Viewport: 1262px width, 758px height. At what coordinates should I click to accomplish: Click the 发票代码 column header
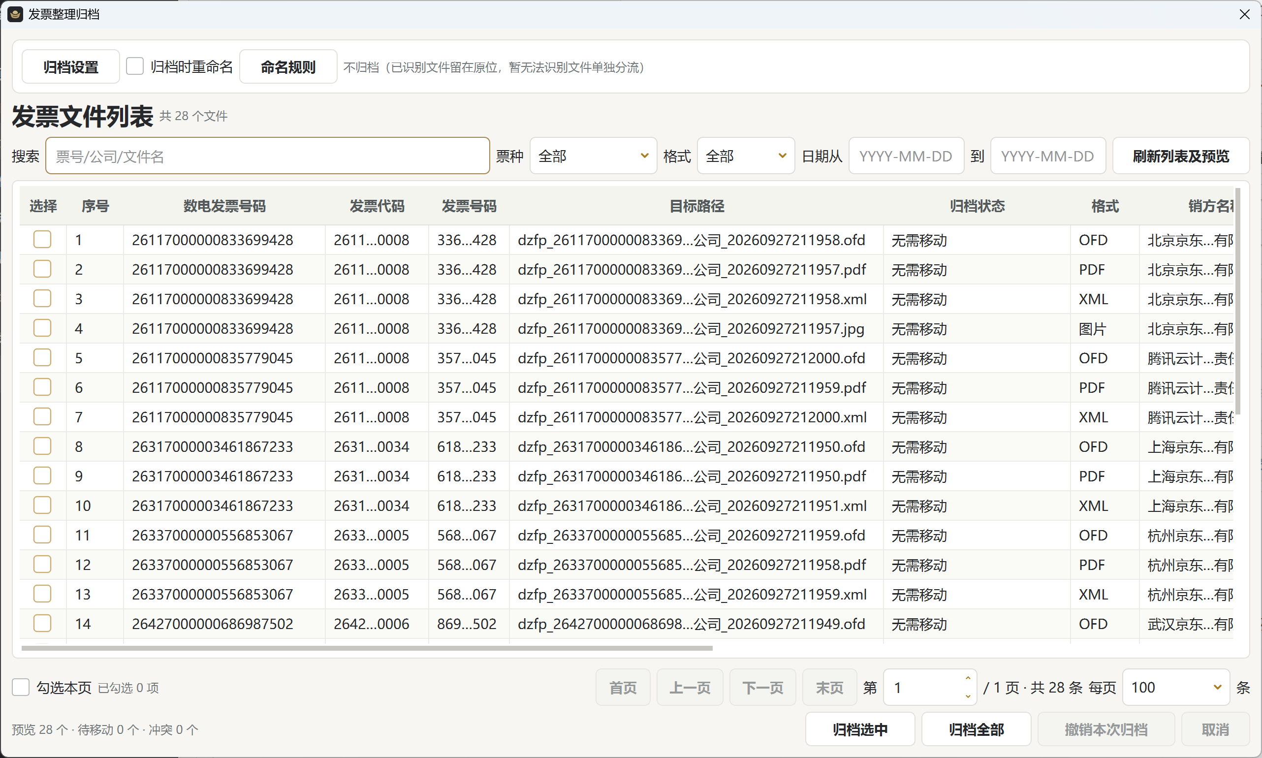377,206
